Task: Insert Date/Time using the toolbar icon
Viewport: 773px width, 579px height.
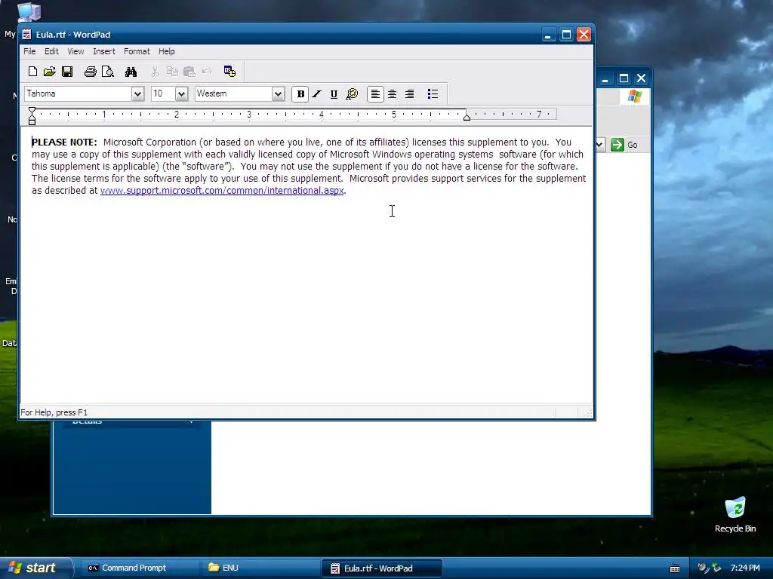Action: tap(229, 72)
